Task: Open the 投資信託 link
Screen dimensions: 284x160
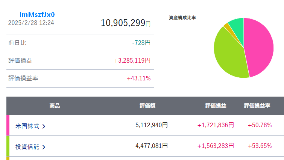Action: pos(27,146)
